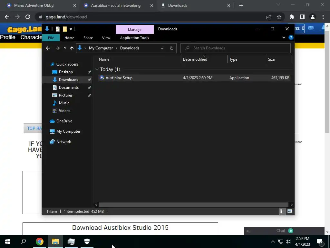This screenshot has height=248, width=330.
Task: Open the Profile link on Gage.Land page
Action: coord(8,37)
